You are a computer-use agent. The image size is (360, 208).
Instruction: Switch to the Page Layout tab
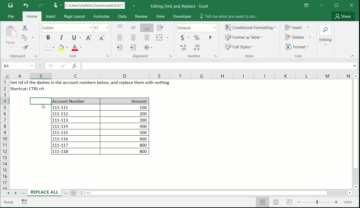(x=75, y=16)
